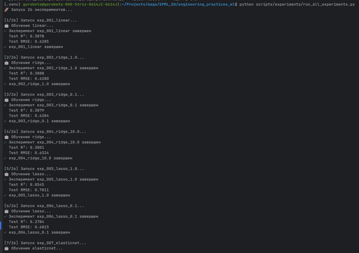
Task: Click the gorobets user@host prompt text
Action: pos(76,5)
